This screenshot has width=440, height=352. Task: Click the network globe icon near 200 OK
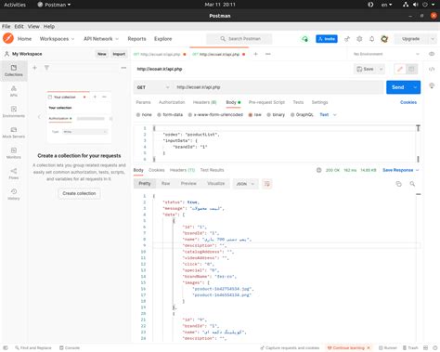point(318,170)
